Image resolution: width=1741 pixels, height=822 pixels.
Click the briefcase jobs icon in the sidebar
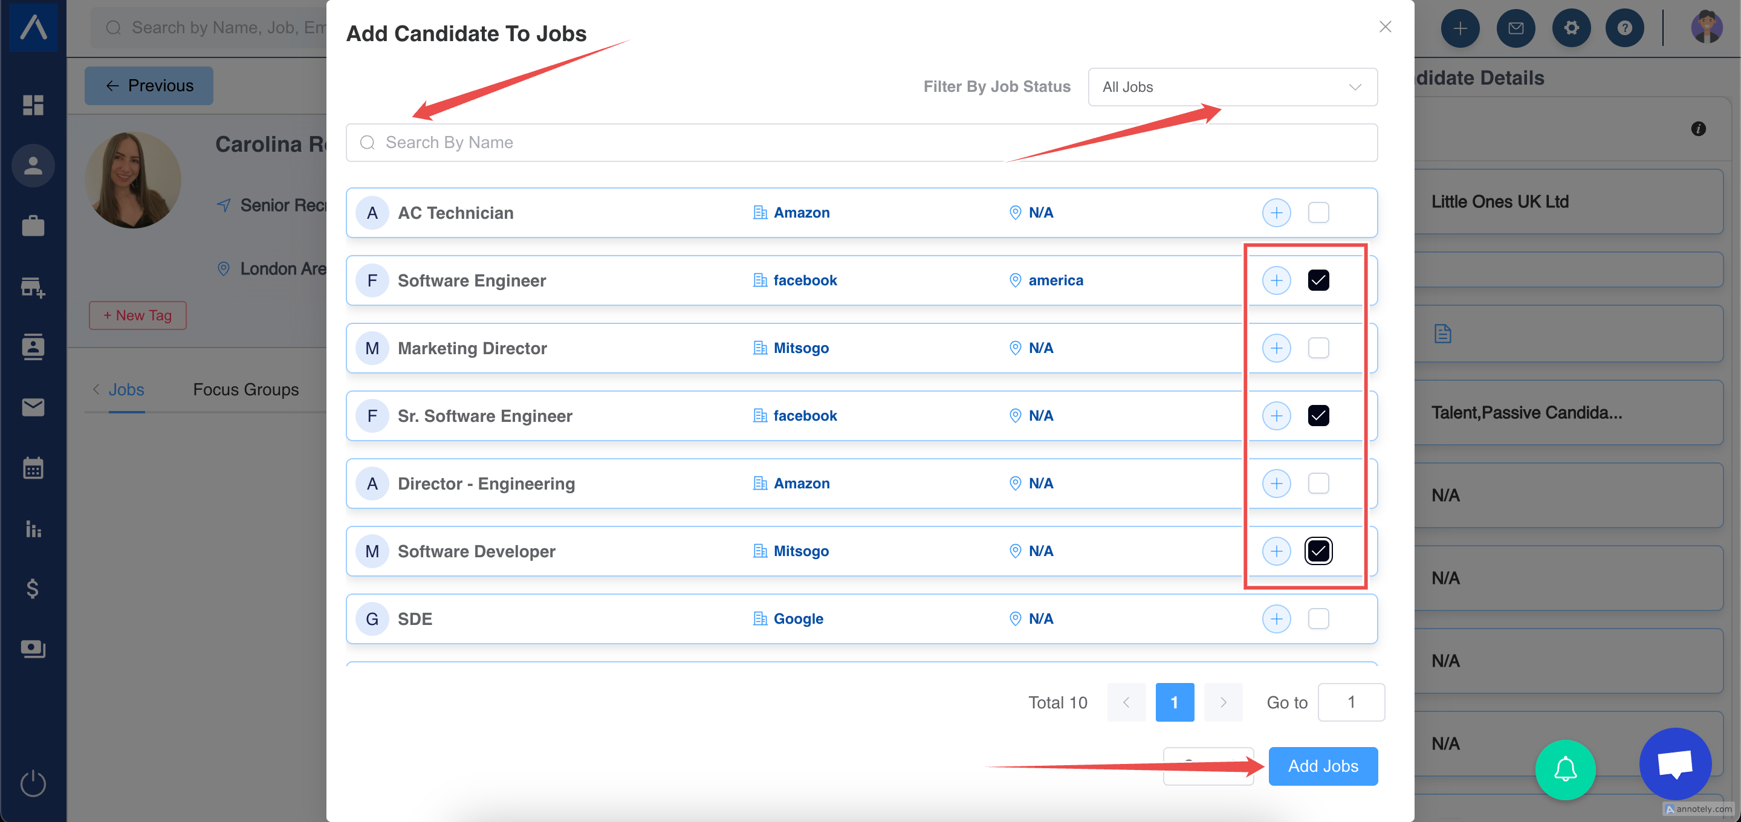(x=33, y=226)
